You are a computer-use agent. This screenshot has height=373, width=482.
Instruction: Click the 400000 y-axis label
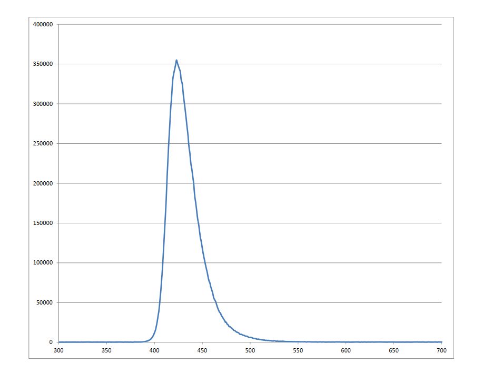(43, 24)
